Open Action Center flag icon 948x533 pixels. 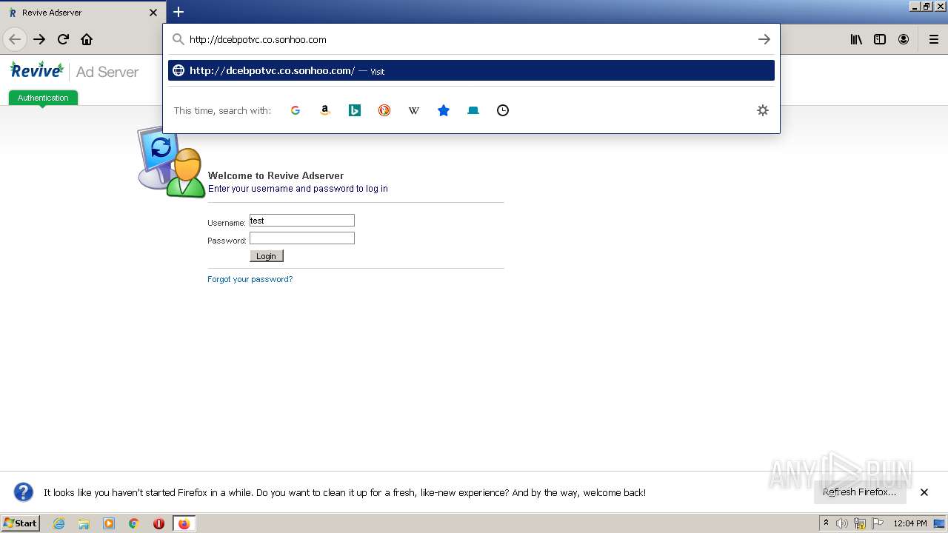click(x=878, y=523)
